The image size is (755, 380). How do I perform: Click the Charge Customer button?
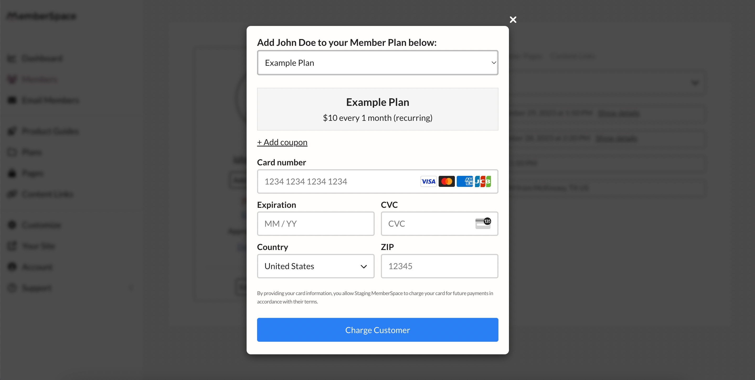pyautogui.click(x=377, y=330)
